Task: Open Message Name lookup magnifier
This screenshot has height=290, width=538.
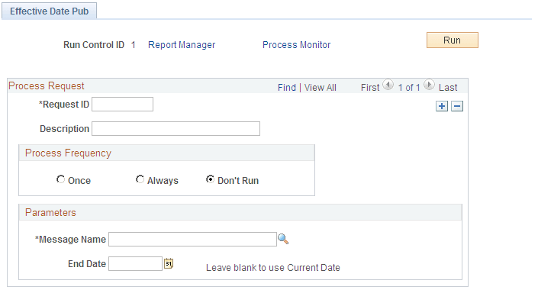Action: coord(283,239)
